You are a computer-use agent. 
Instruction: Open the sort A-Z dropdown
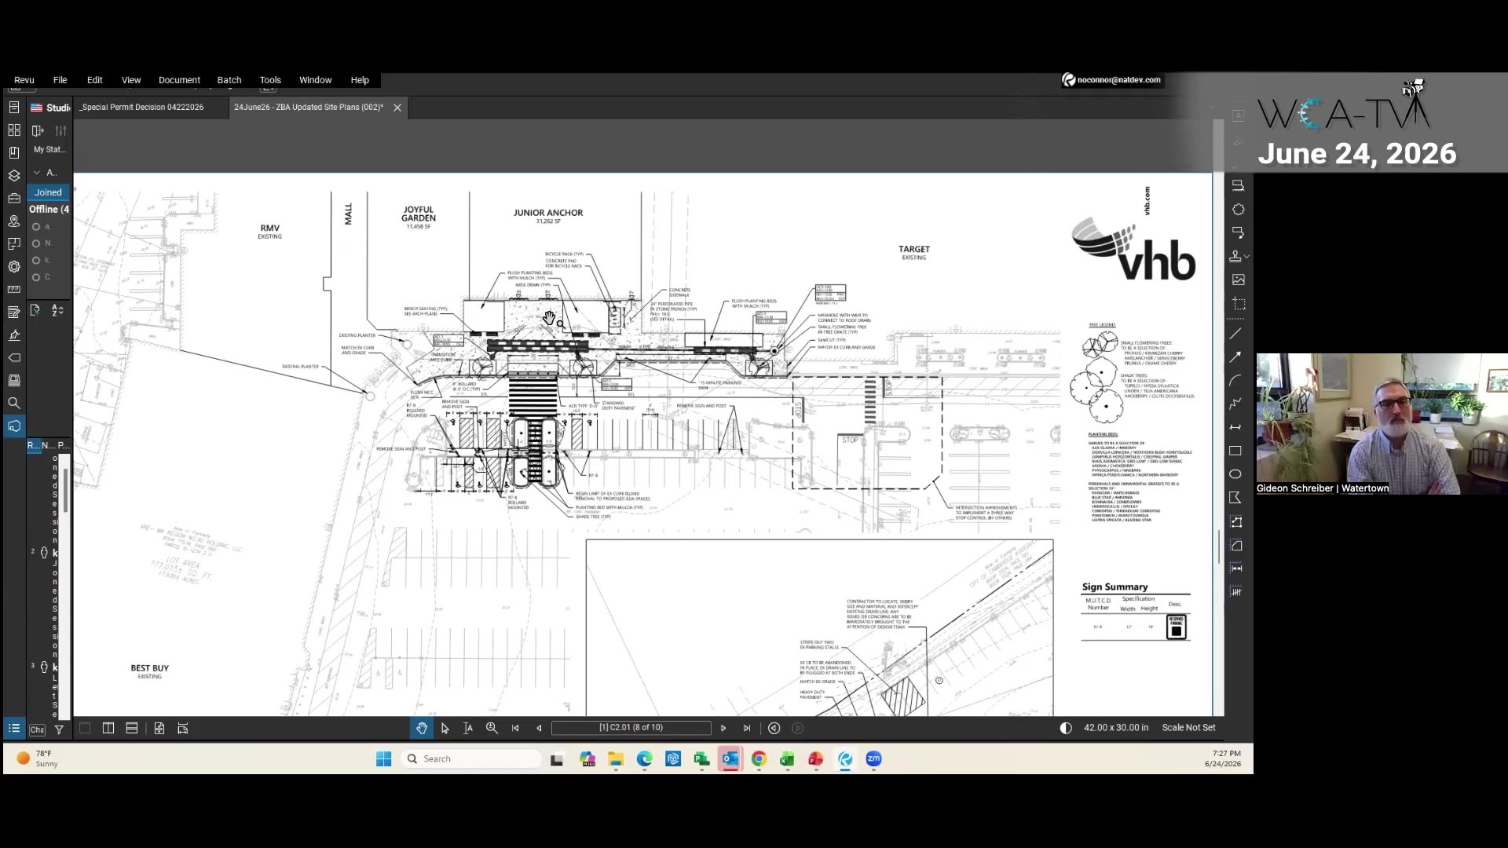click(57, 311)
